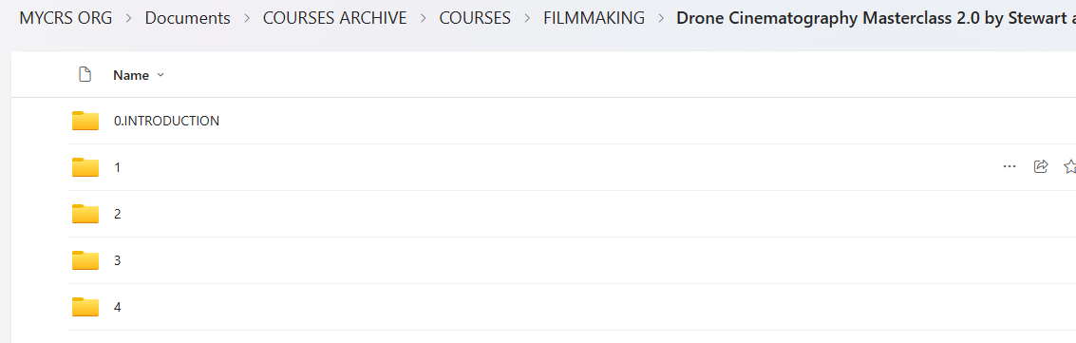This screenshot has width=1076, height=343.
Task: Navigate to COURSES breadcrumb
Action: pyautogui.click(x=475, y=18)
